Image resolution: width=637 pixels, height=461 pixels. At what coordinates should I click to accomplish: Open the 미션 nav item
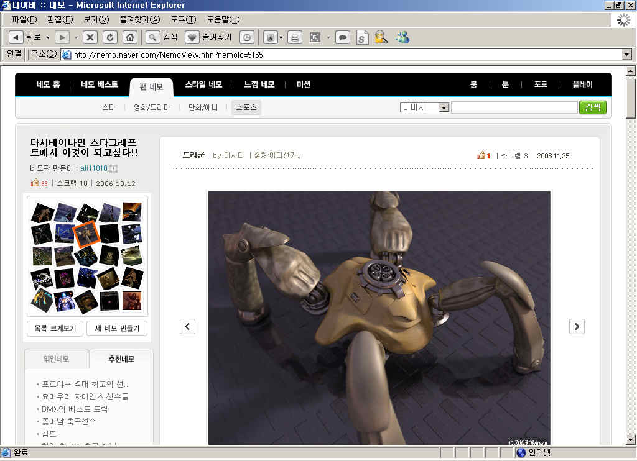click(x=304, y=84)
